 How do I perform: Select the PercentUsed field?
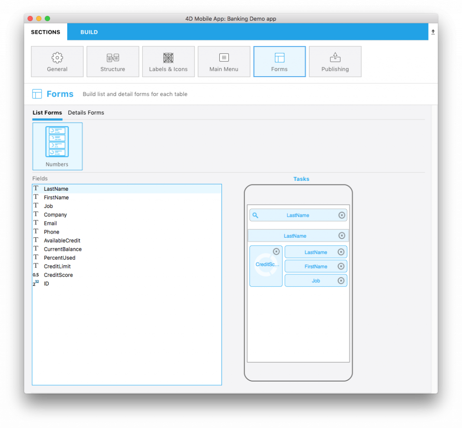click(x=127, y=258)
